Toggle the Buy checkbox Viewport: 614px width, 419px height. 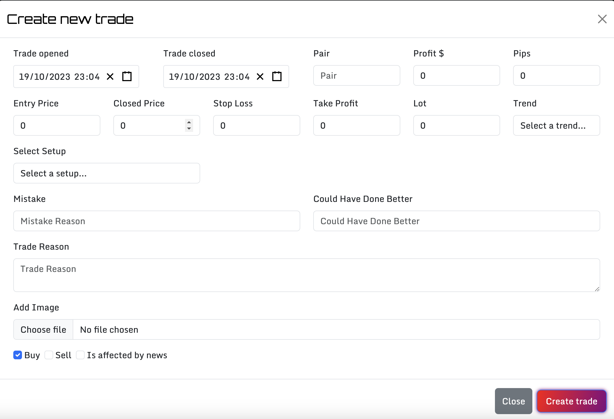(x=18, y=354)
